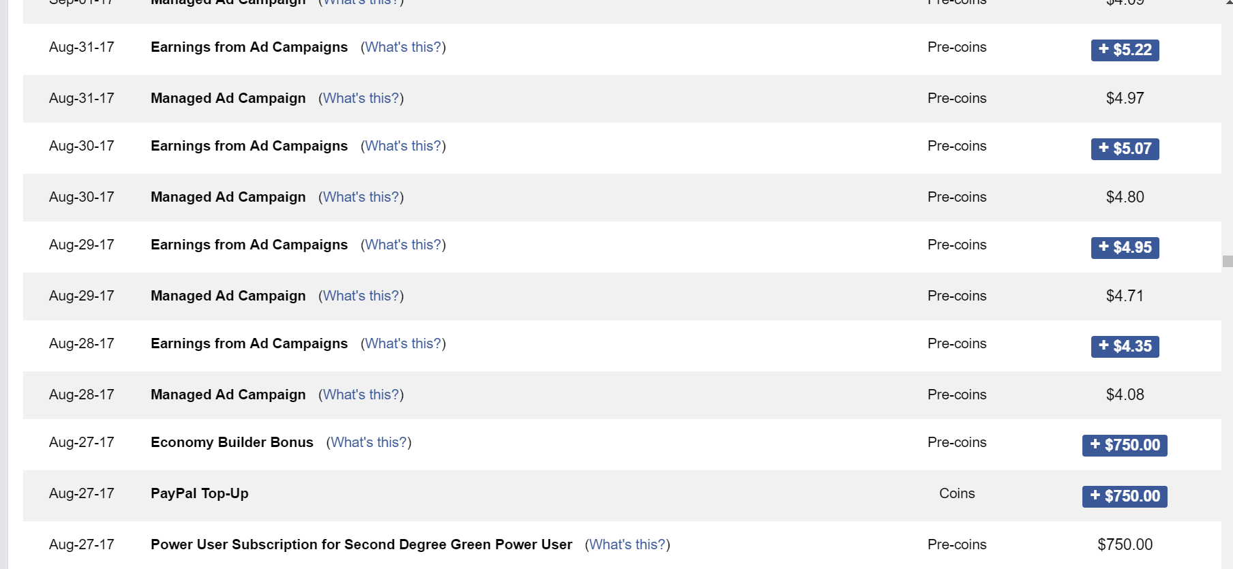Click Aug-30-17 date of Managed Ad Campaign row
1233x569 pixels.
pos(82,197)
